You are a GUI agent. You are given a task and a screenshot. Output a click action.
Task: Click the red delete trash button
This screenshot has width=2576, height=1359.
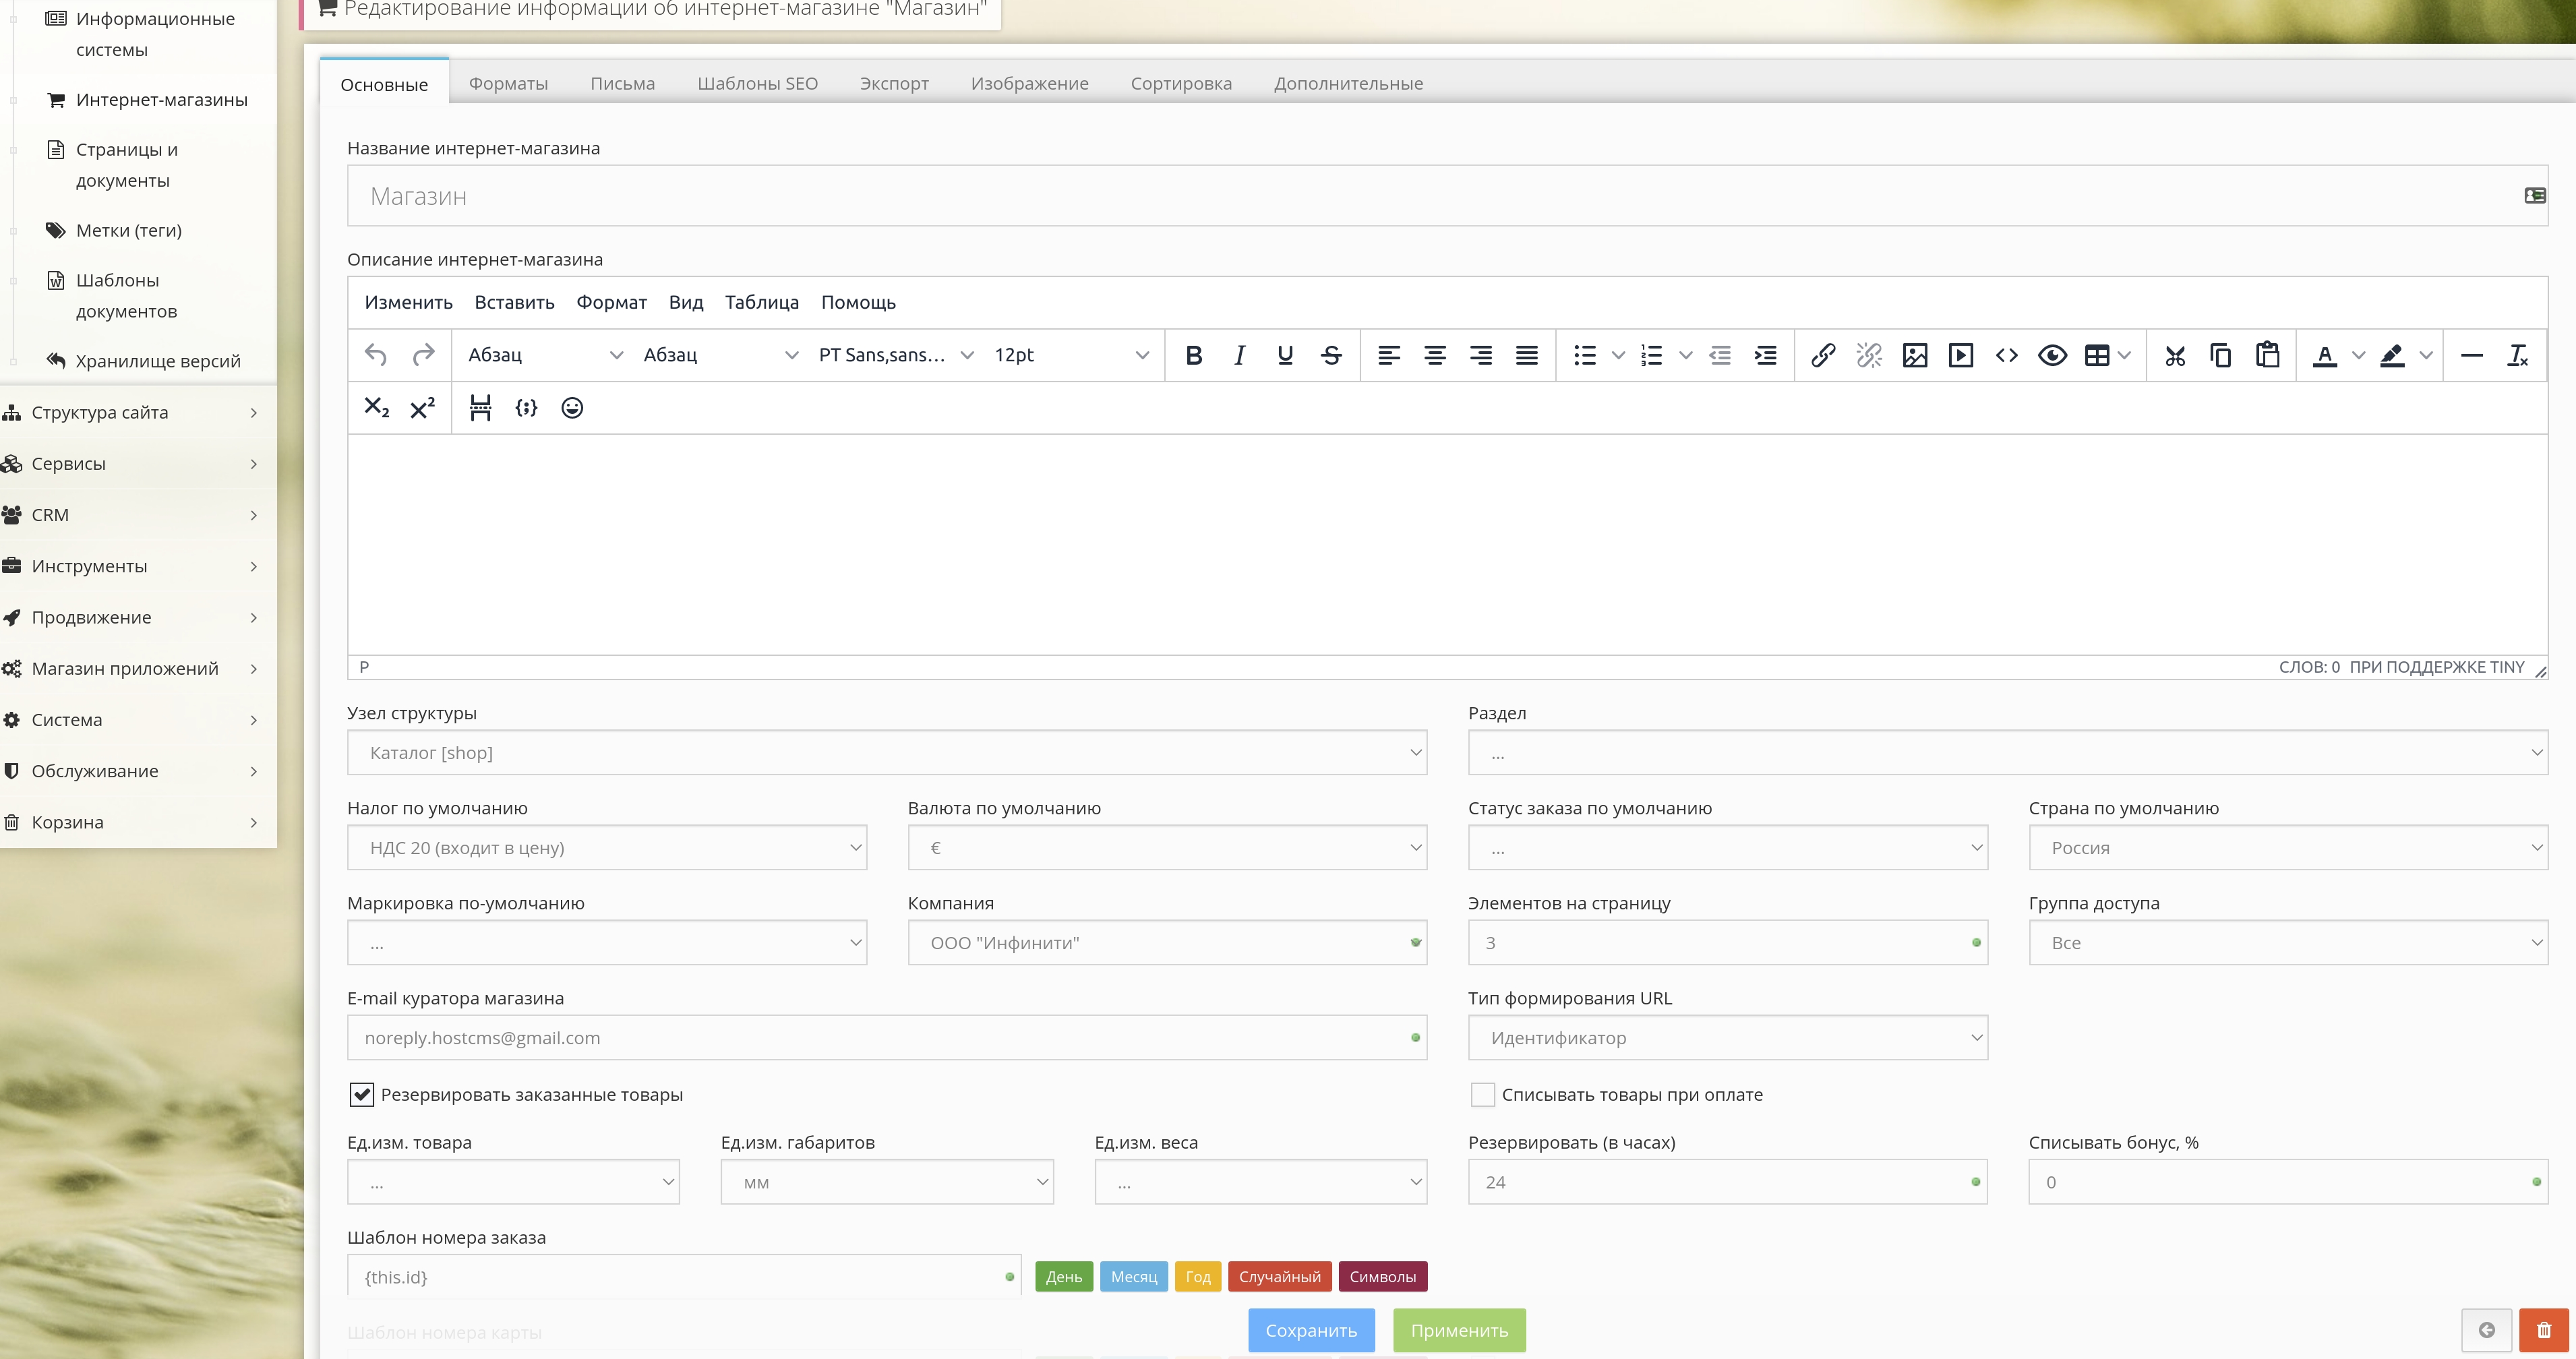(2544, 1330)
